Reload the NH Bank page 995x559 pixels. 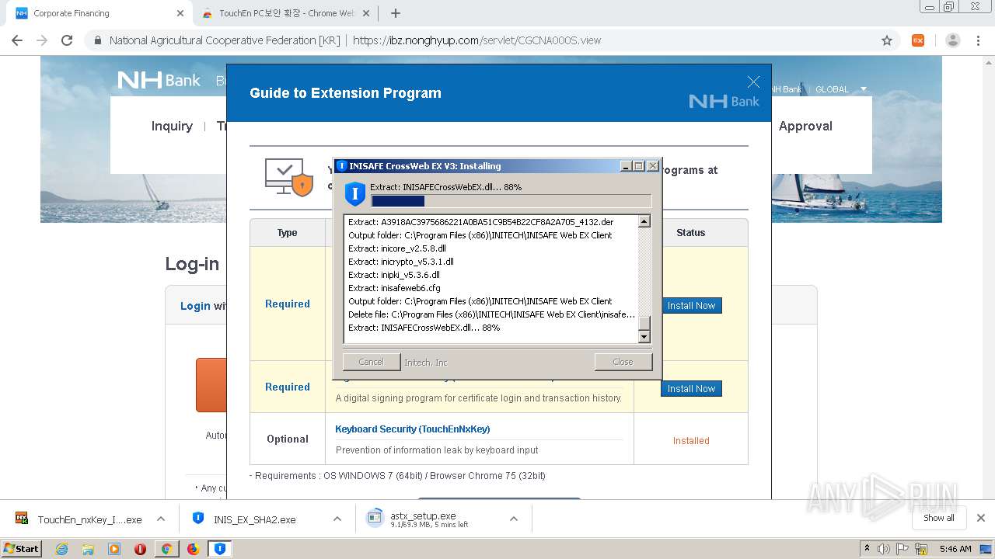(67, 40)
